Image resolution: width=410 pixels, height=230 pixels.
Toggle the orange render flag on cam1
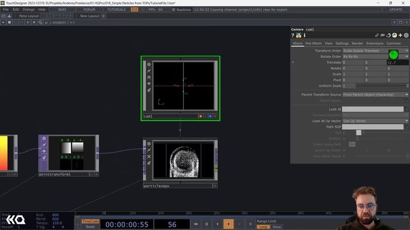coord(201,116)
